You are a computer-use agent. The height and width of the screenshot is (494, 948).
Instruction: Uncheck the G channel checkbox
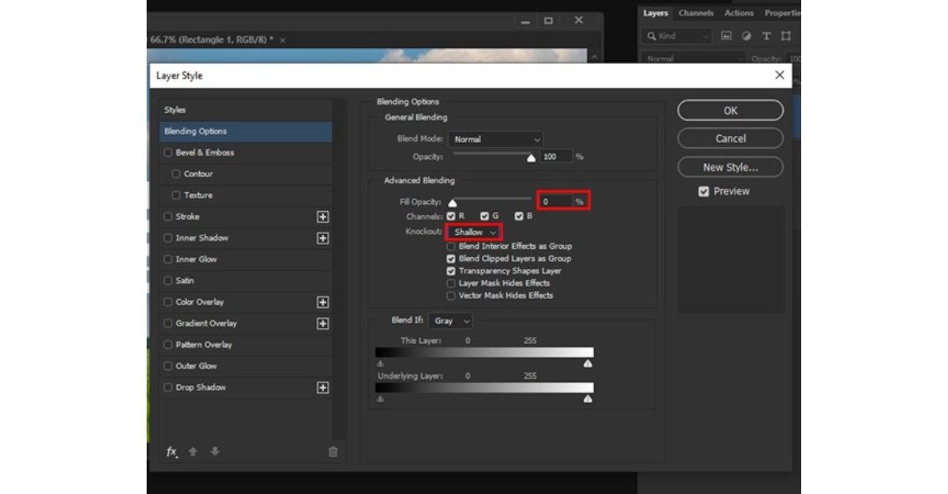485,216
